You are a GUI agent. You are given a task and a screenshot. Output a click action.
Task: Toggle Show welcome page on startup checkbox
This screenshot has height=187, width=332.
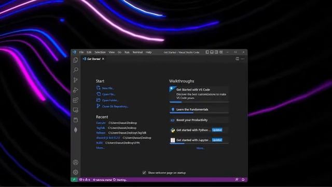[144, 172]
